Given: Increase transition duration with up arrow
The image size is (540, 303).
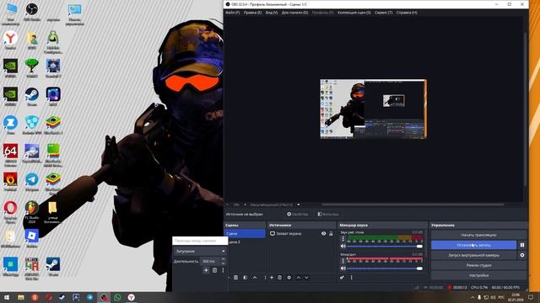Looking at the screenshot, I should [223, 259].
